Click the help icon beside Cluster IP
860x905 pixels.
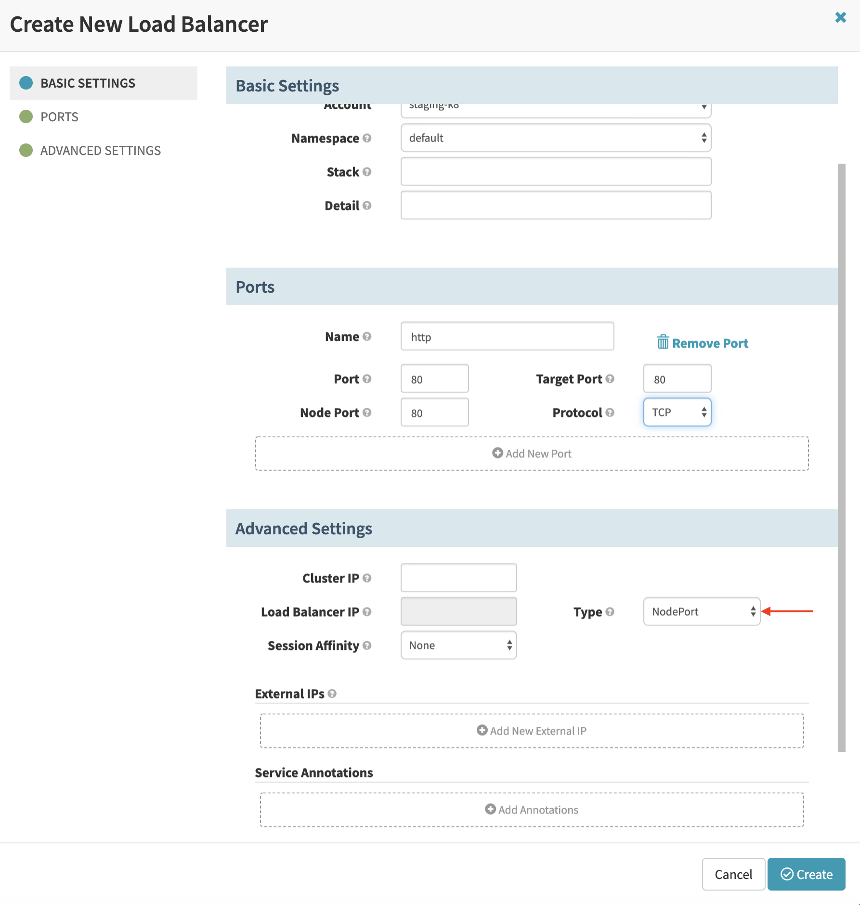tap(367, 578)
